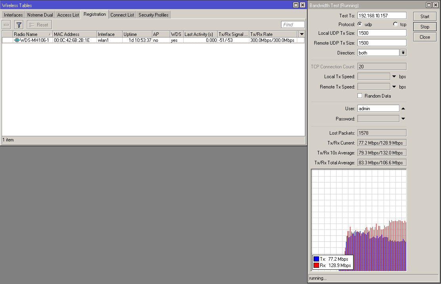
Task: Close Bandwidth Test window with X
Action: point(436,5)
